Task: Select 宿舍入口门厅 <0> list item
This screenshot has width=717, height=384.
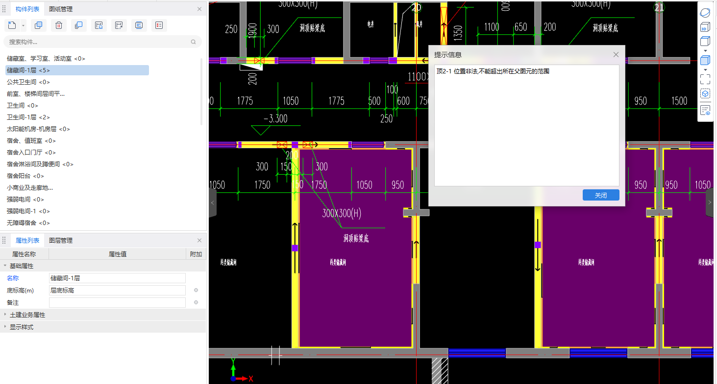Action: pos(31,153)
